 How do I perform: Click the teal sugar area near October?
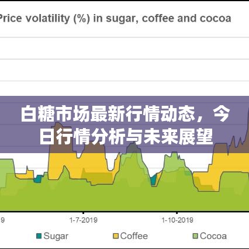[x=154, y=179]
